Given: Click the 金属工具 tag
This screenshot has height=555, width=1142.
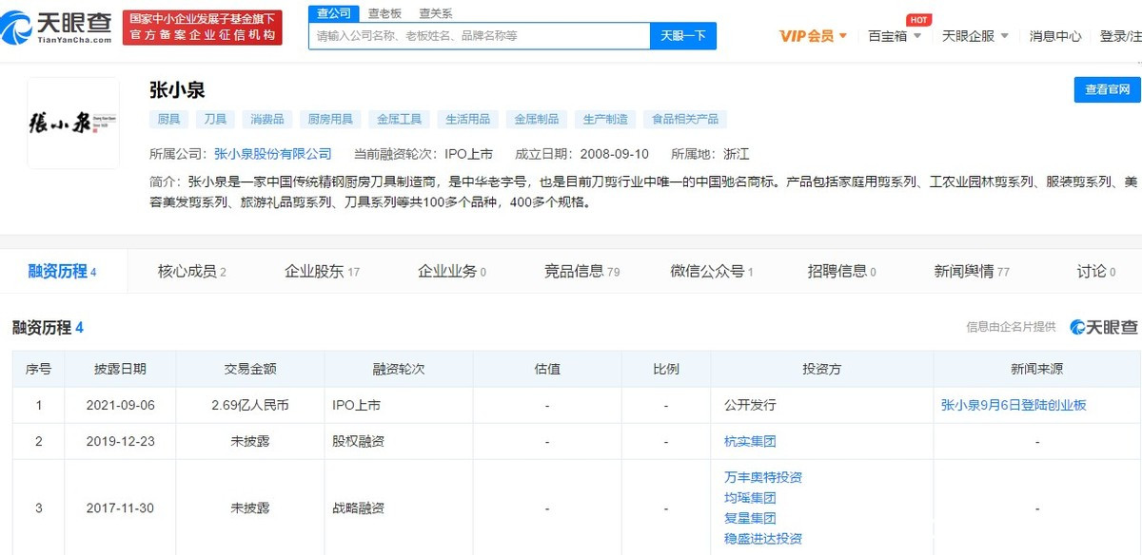Looking at the screenshot, I should click(x=399, y=119).
